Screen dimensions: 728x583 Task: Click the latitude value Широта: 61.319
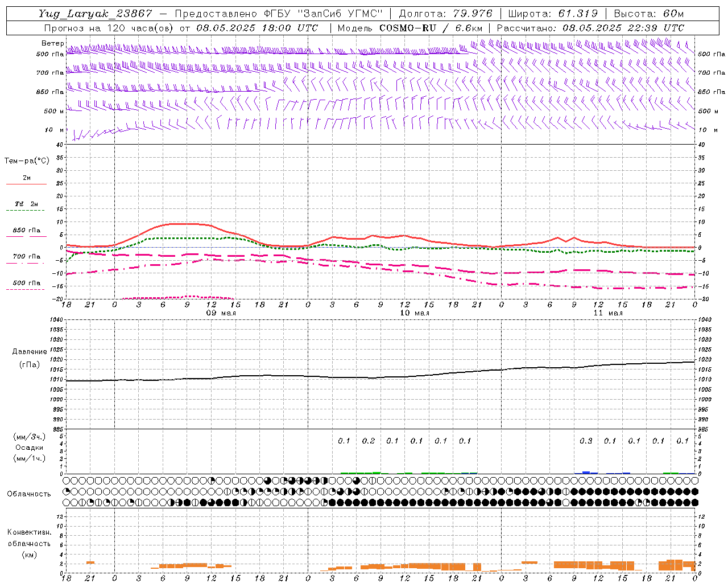click(553, 14)
